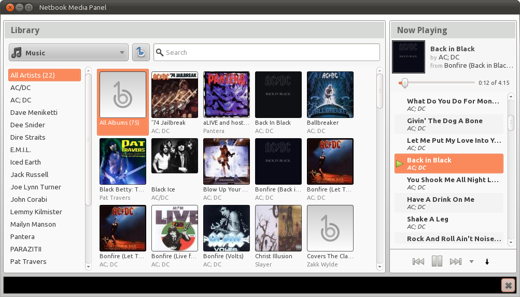The height and width of the screenshot is (297, 520).
Task: Close the bottom black panel with X
Action: [508, 285]
